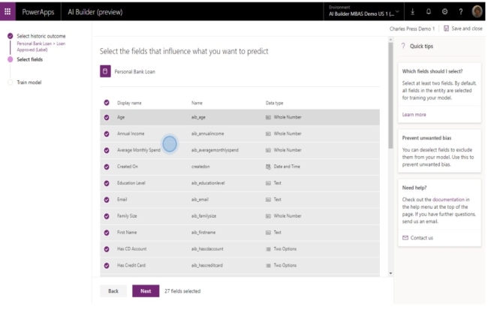The image size is (488, 325).
Task: Click the PowerApps home title
Action: point(38,12)
